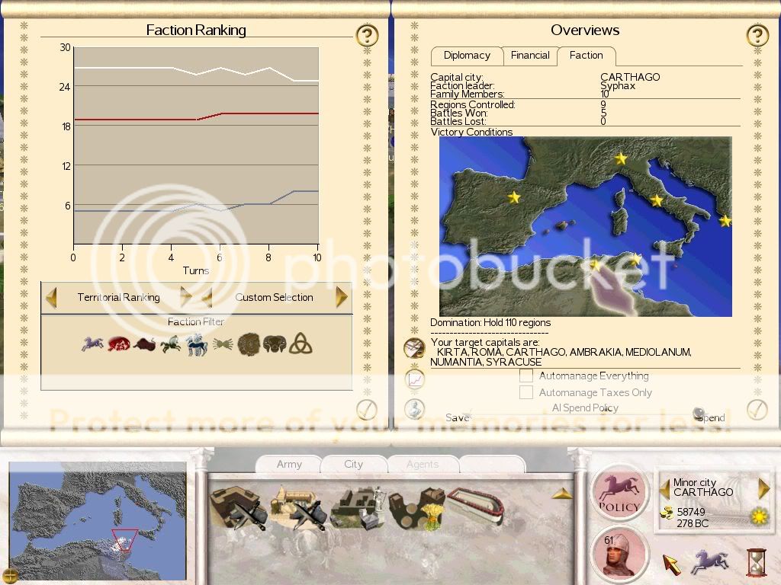Go to next ranking type after Territorial Ranking
The height and width of the screenshot is (585, 781).
[185, 297]
